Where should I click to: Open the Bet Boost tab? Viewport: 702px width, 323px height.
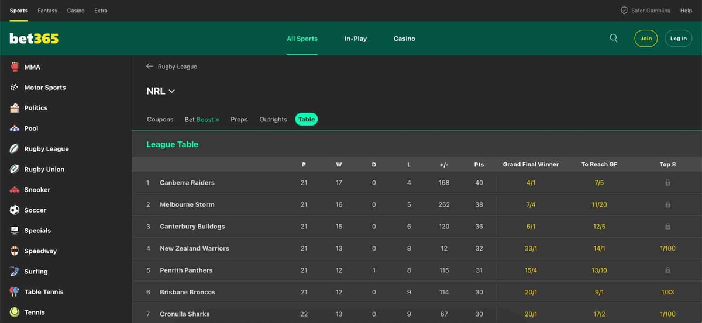click(x=202, y=119)
